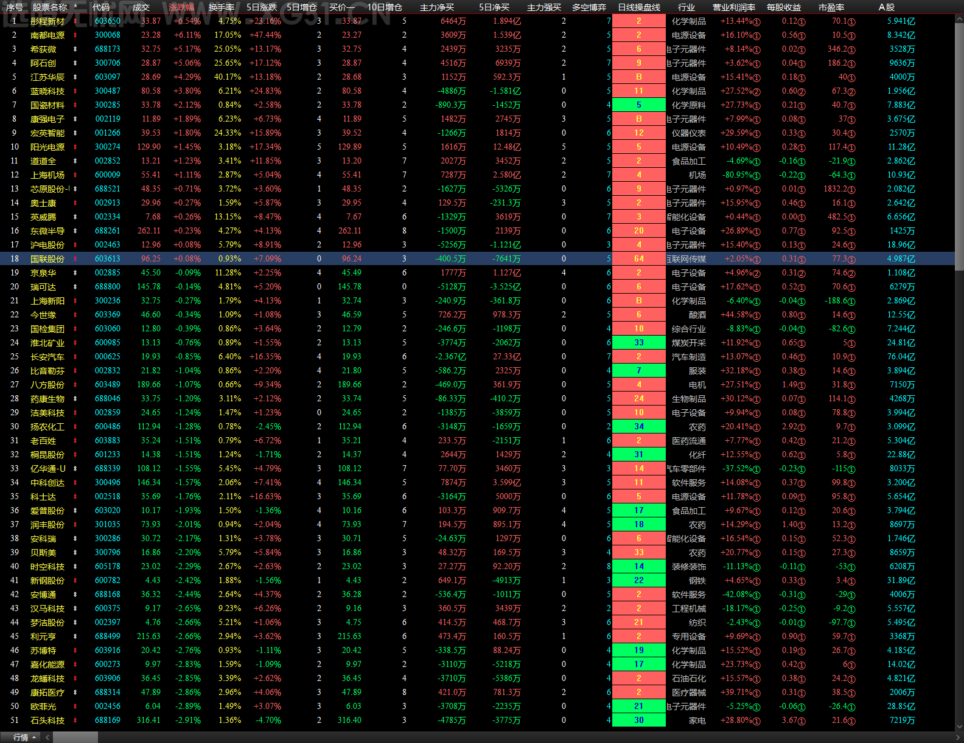Viewport: 964px width, 743px height.
Task: Click the marker icon beside 老百姓
Action: pos(75,441)
